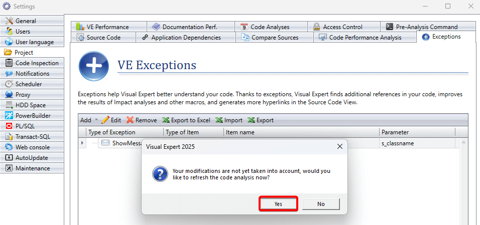Viewport: 480px width, 225px height.
Task: Switch to VE Performance tab
Action: [108, 27]
